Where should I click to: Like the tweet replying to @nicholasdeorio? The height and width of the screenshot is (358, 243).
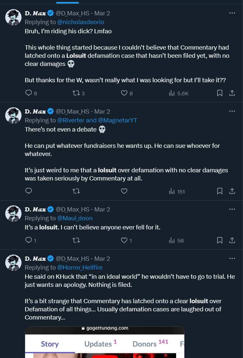pyautogui.click(x=127, y=93)
